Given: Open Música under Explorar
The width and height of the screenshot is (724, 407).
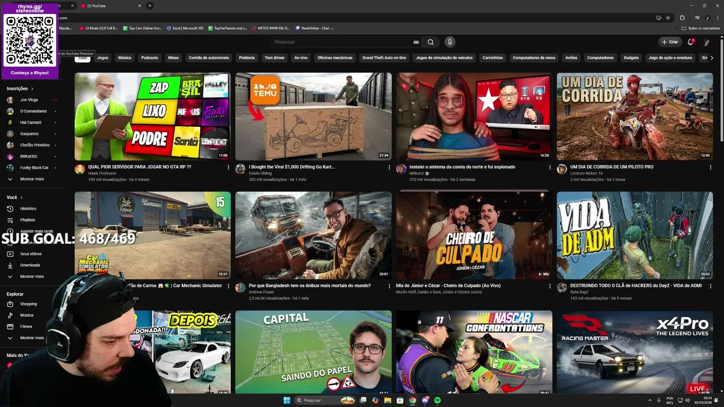Looking at the screenshot, I should click(27, 315).
